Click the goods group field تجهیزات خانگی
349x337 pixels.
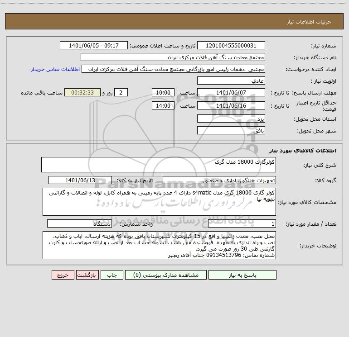219,180
